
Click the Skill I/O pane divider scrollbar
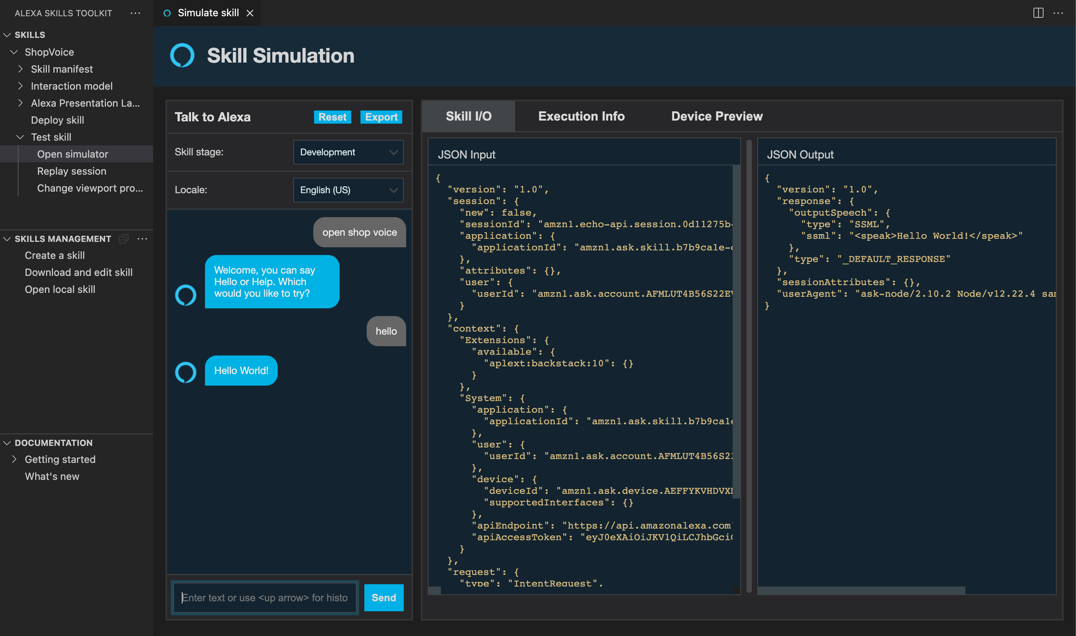[x=749, y=366]
